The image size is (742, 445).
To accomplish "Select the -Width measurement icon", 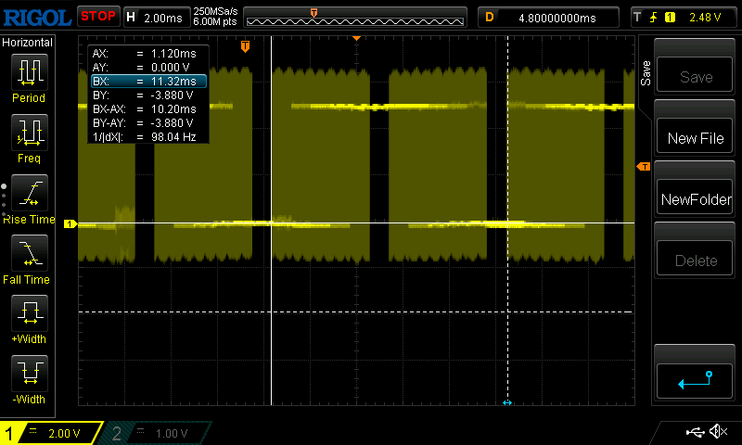I will point(29,373).
